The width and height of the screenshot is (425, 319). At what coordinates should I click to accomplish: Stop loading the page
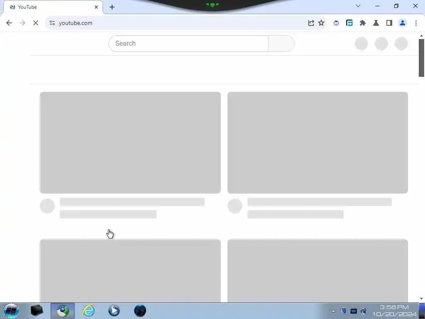(36, 23)
